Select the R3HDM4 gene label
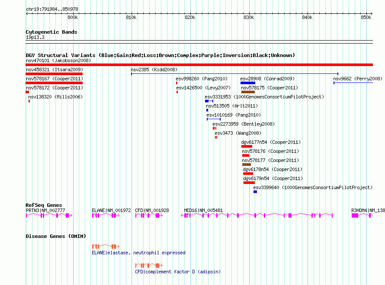 [368, 210]
